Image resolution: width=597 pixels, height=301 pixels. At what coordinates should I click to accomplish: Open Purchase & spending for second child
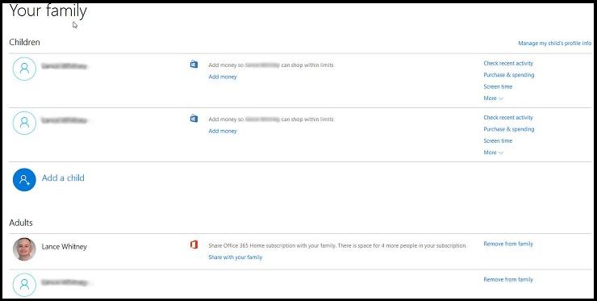click(x=509, y=129)
